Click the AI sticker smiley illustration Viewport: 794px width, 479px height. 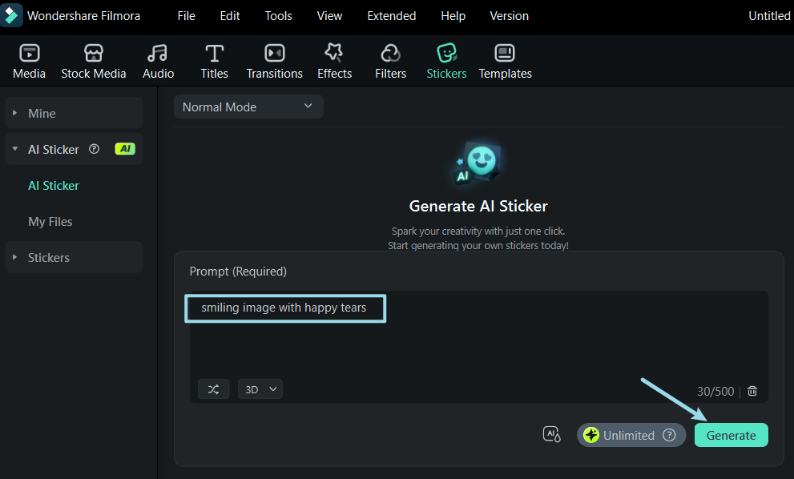coord(478,163)
